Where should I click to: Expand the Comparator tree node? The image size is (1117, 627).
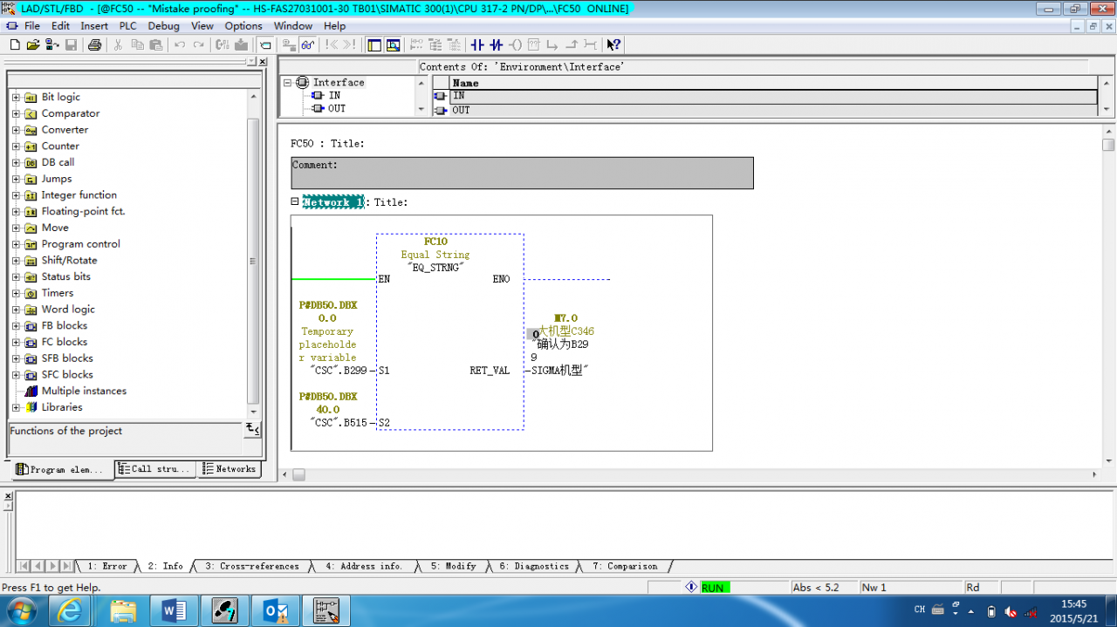[x=16, y=114]
